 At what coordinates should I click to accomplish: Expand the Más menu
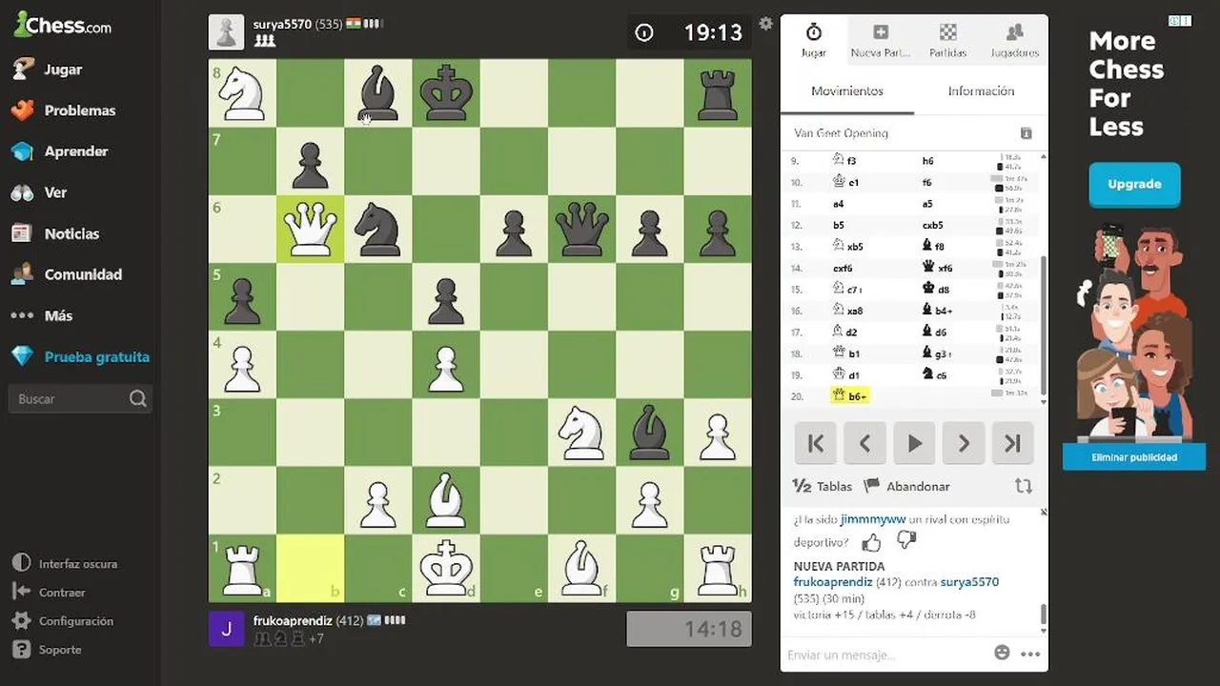pos(57,315)
